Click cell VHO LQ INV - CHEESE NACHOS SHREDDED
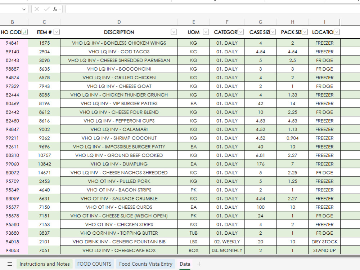The width and height of the screenshot is (360, 270). click(x=119, y=172)
